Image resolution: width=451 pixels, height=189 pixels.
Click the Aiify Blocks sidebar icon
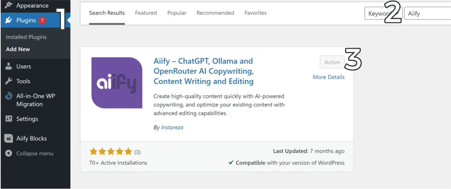[x=9, y=138]
